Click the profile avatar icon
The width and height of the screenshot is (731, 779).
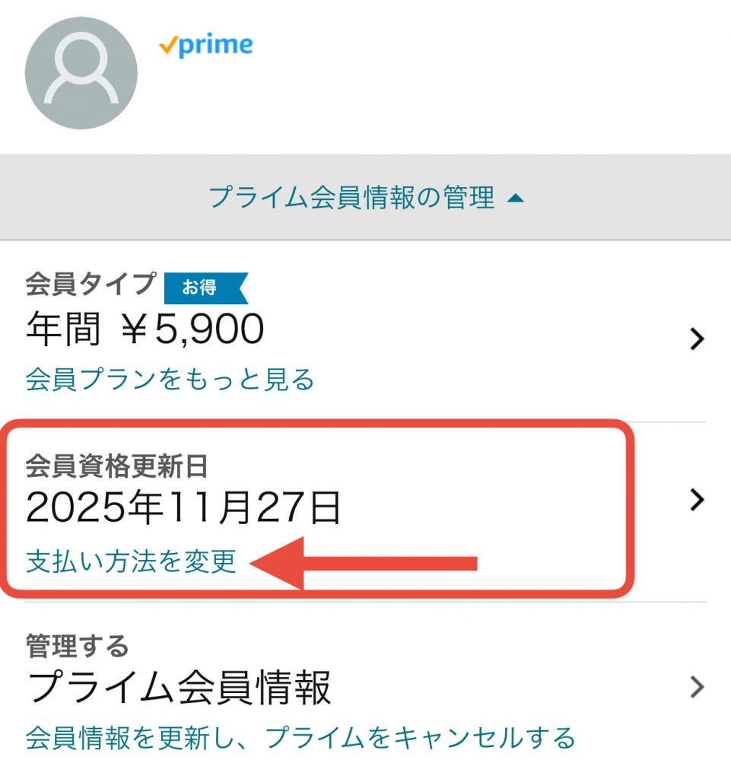(x=81, y=73)
